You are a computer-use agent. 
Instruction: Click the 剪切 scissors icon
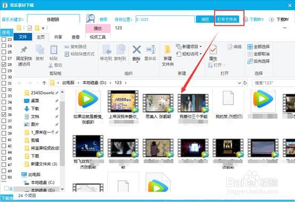pyautogui.click(x=51, y=65)
